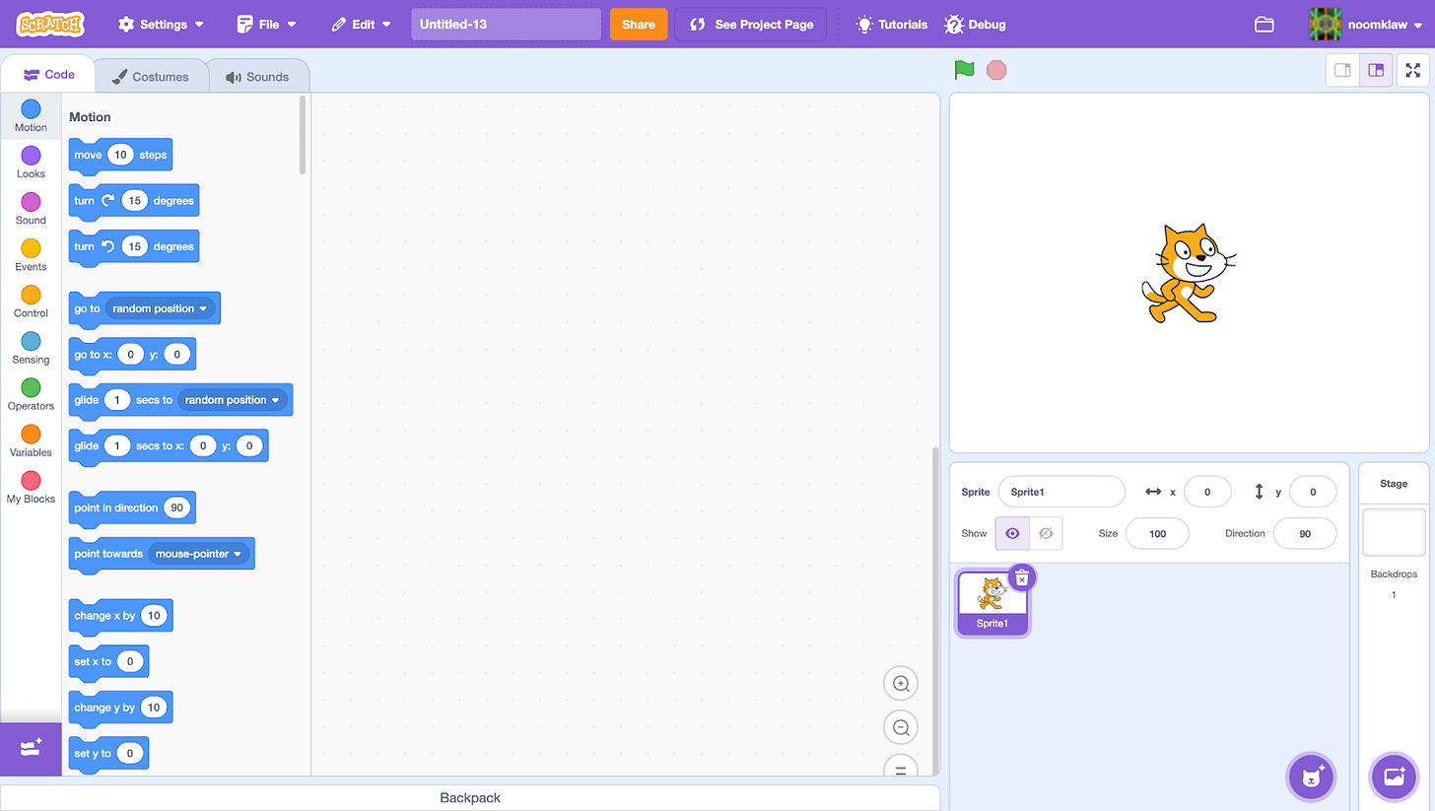Select the Sprite1 thumbnail

click(992, 603)
